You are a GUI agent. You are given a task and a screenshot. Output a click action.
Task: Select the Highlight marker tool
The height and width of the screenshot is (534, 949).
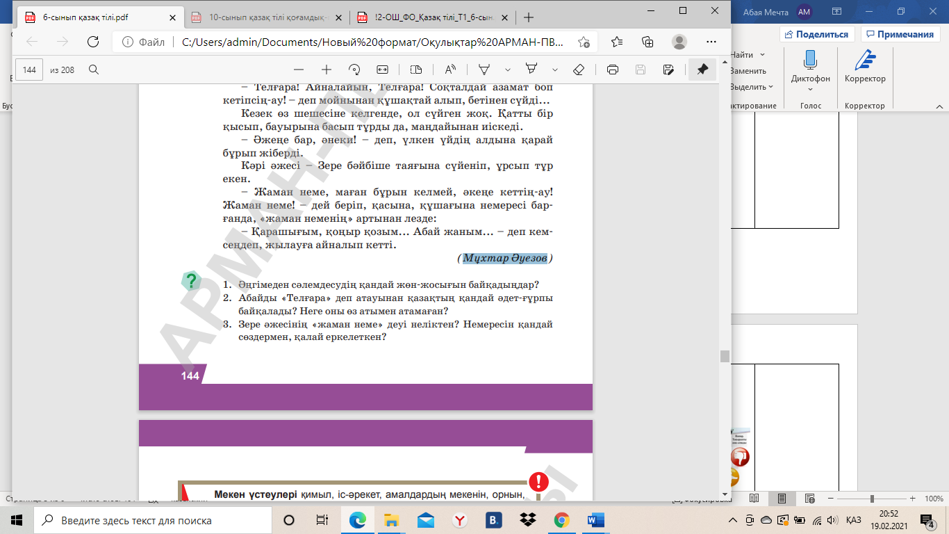[531, 70]
